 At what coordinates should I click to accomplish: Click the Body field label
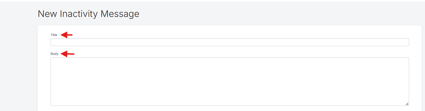(54, 54)
